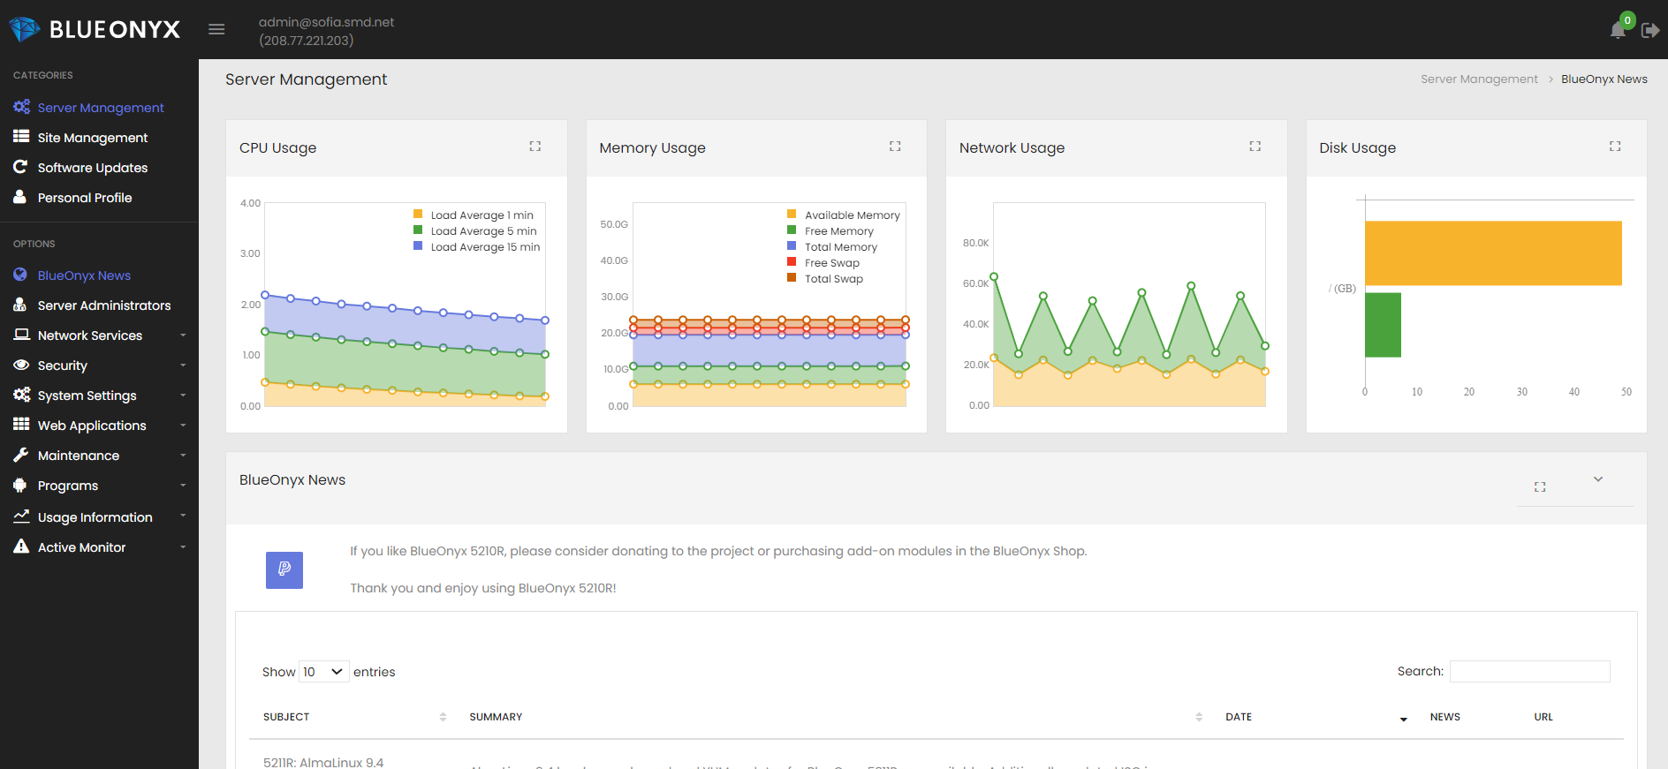The image size is (1668, 769).
Task: Open Site Management category
Action: point(93,138)
